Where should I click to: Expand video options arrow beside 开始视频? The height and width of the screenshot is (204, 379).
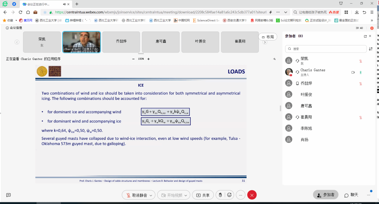pyautogui.click(x=186, y=195)
